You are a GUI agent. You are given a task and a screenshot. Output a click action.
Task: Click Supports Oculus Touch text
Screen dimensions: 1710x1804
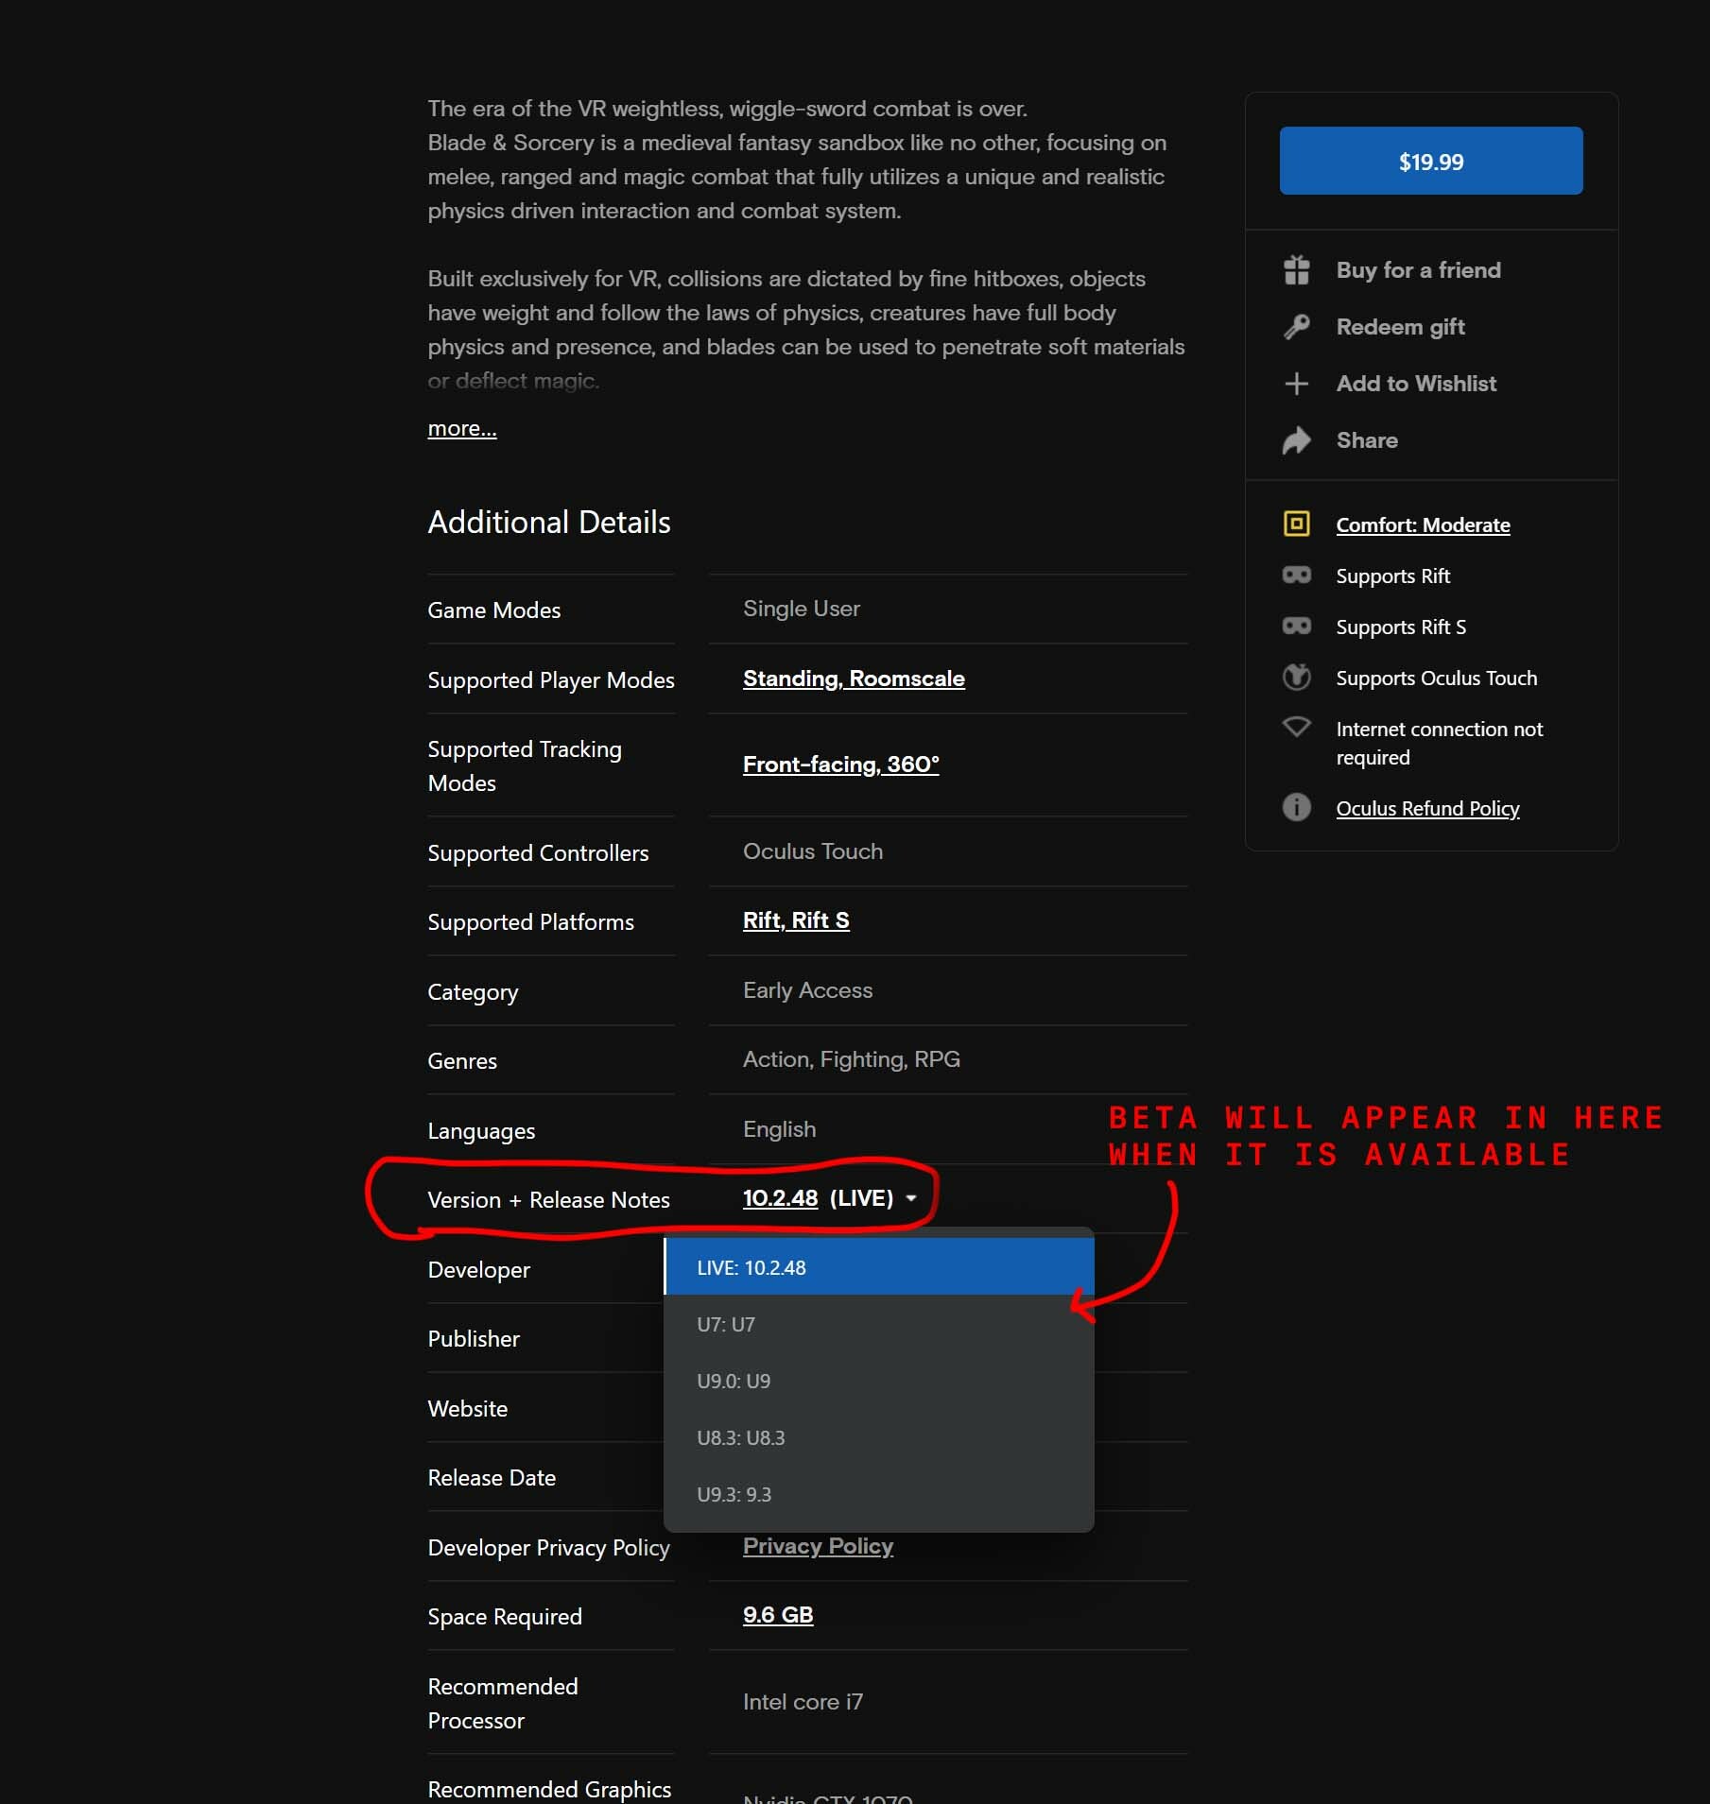pyautogui.click(x=1436, y=679)
